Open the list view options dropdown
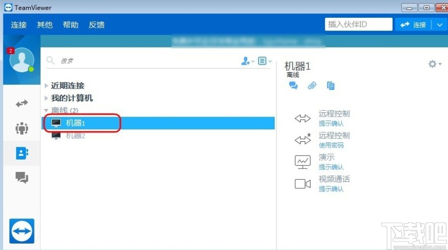Viewport: 448px width, 250px height. coord(265,61)
